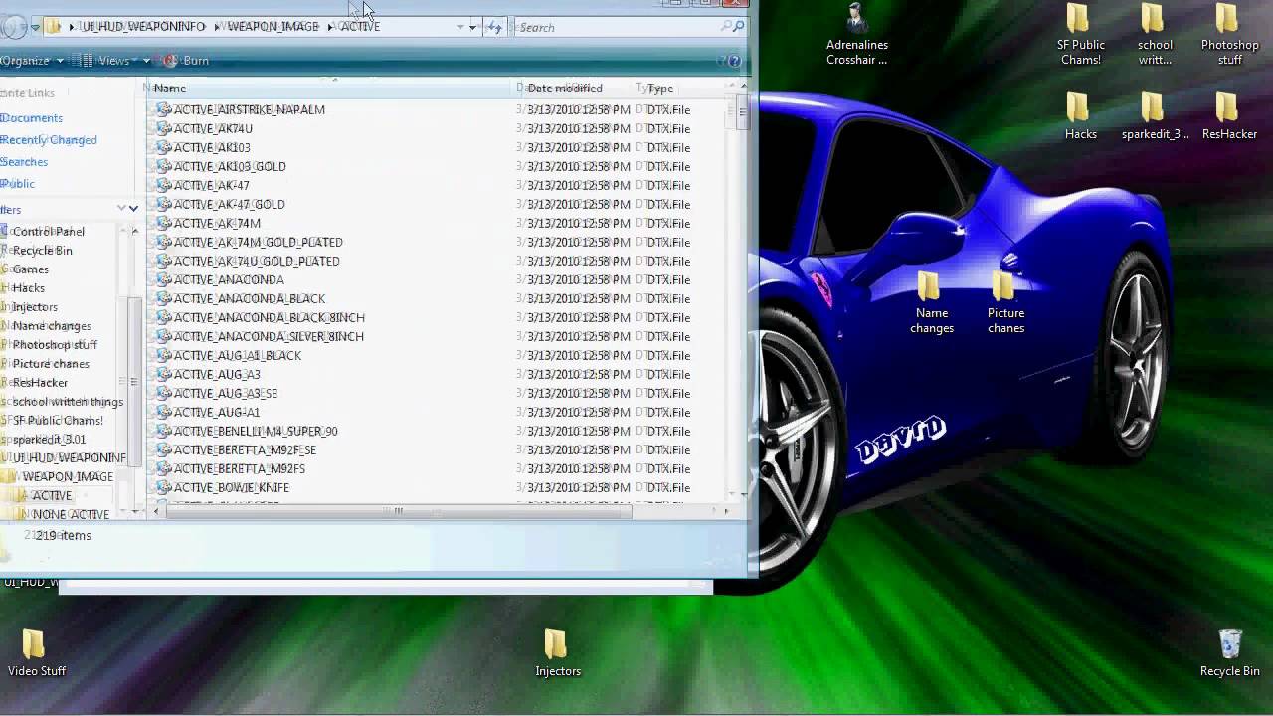Image resolution: width=1273 pixels, height=716 pixels.
Task: Open Recently Changed favorite link
Action: tap(49, 140)
